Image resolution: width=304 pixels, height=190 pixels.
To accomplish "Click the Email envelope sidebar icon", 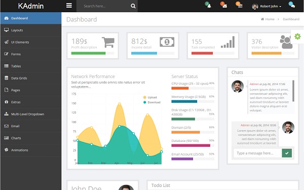I will (x=7, y=126).
